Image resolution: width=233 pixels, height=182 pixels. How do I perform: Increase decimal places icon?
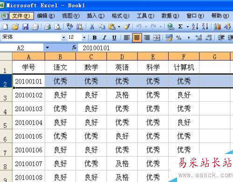pos(199,38)
